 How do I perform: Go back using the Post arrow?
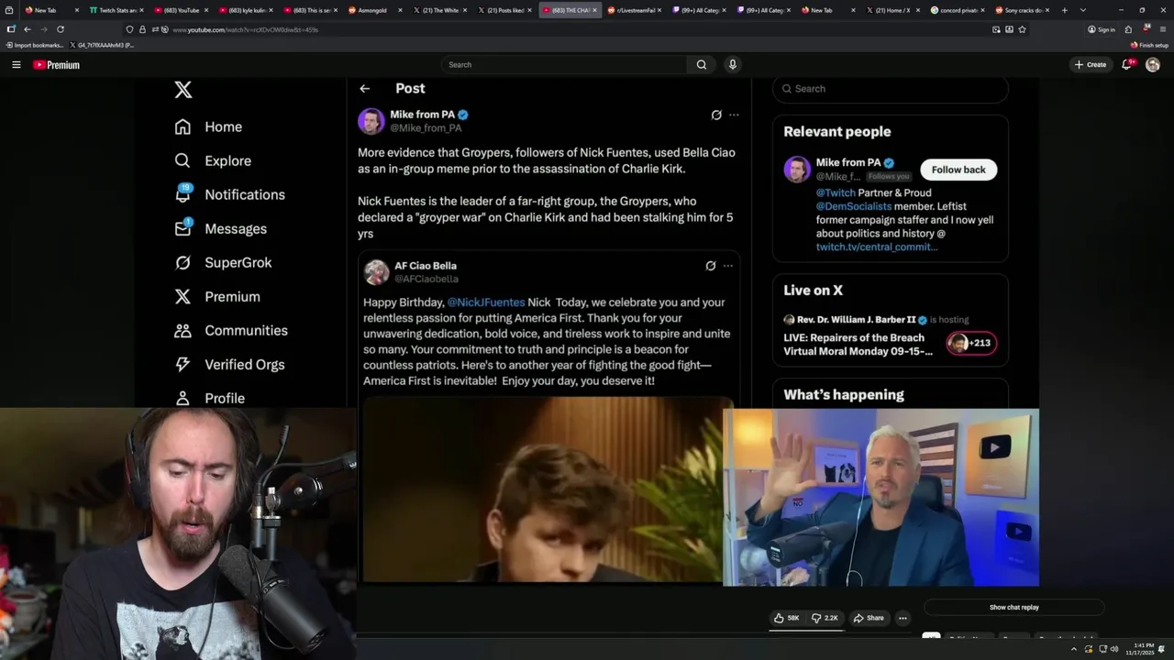click(x=365, y=88)
